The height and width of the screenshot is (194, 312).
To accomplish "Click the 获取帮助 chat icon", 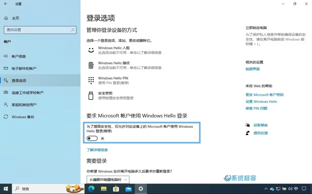I will [x=248, y=125].
